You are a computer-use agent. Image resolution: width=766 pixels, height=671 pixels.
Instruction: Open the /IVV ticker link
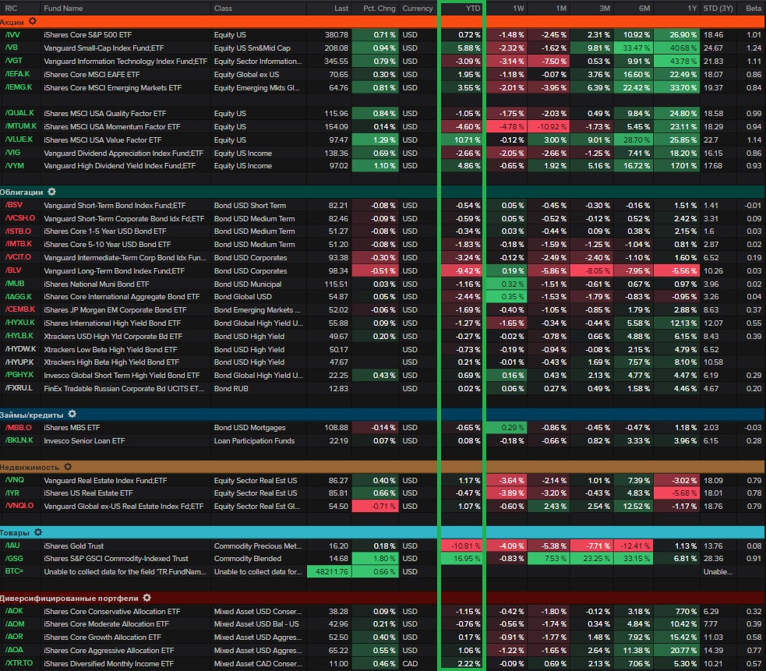click(12, 35)
